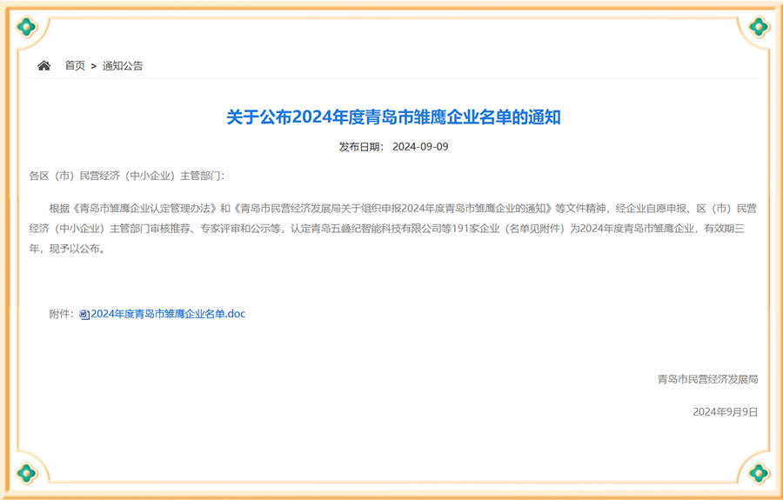Click the 191家企业 text in the paragraph
The height and width of the screenshot is (500, 783).
click(x=465, y=229)
